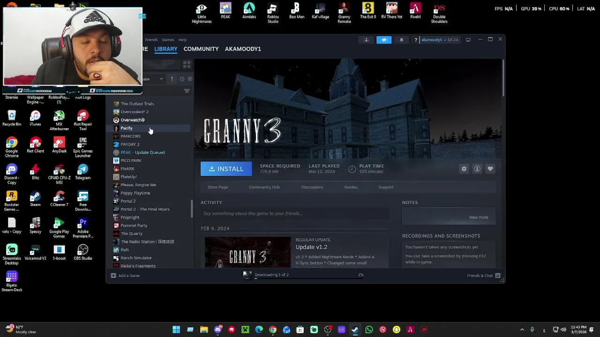The width and height of the screenshot is (600, 337).
Task: Switch to the COMMUNITY tab
Action: click(x=201, y=49)
